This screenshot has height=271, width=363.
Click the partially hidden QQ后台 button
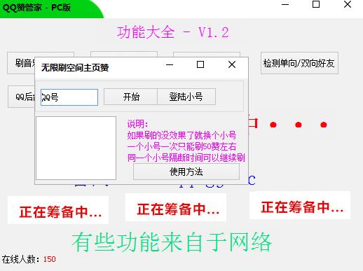coord(22,97)
